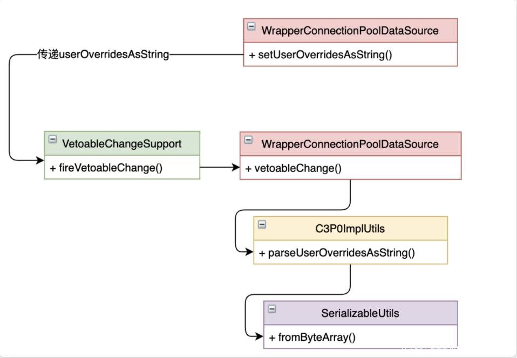Select the C3P0ImplUtils header title
The height and width of the screenshot is (358, 517).
(350, 229)
